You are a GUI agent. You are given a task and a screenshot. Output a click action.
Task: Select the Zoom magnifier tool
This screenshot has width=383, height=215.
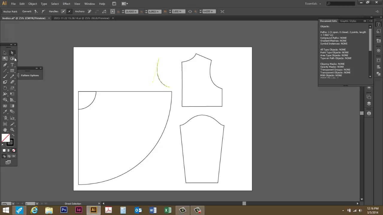click(x=12, y=130)
